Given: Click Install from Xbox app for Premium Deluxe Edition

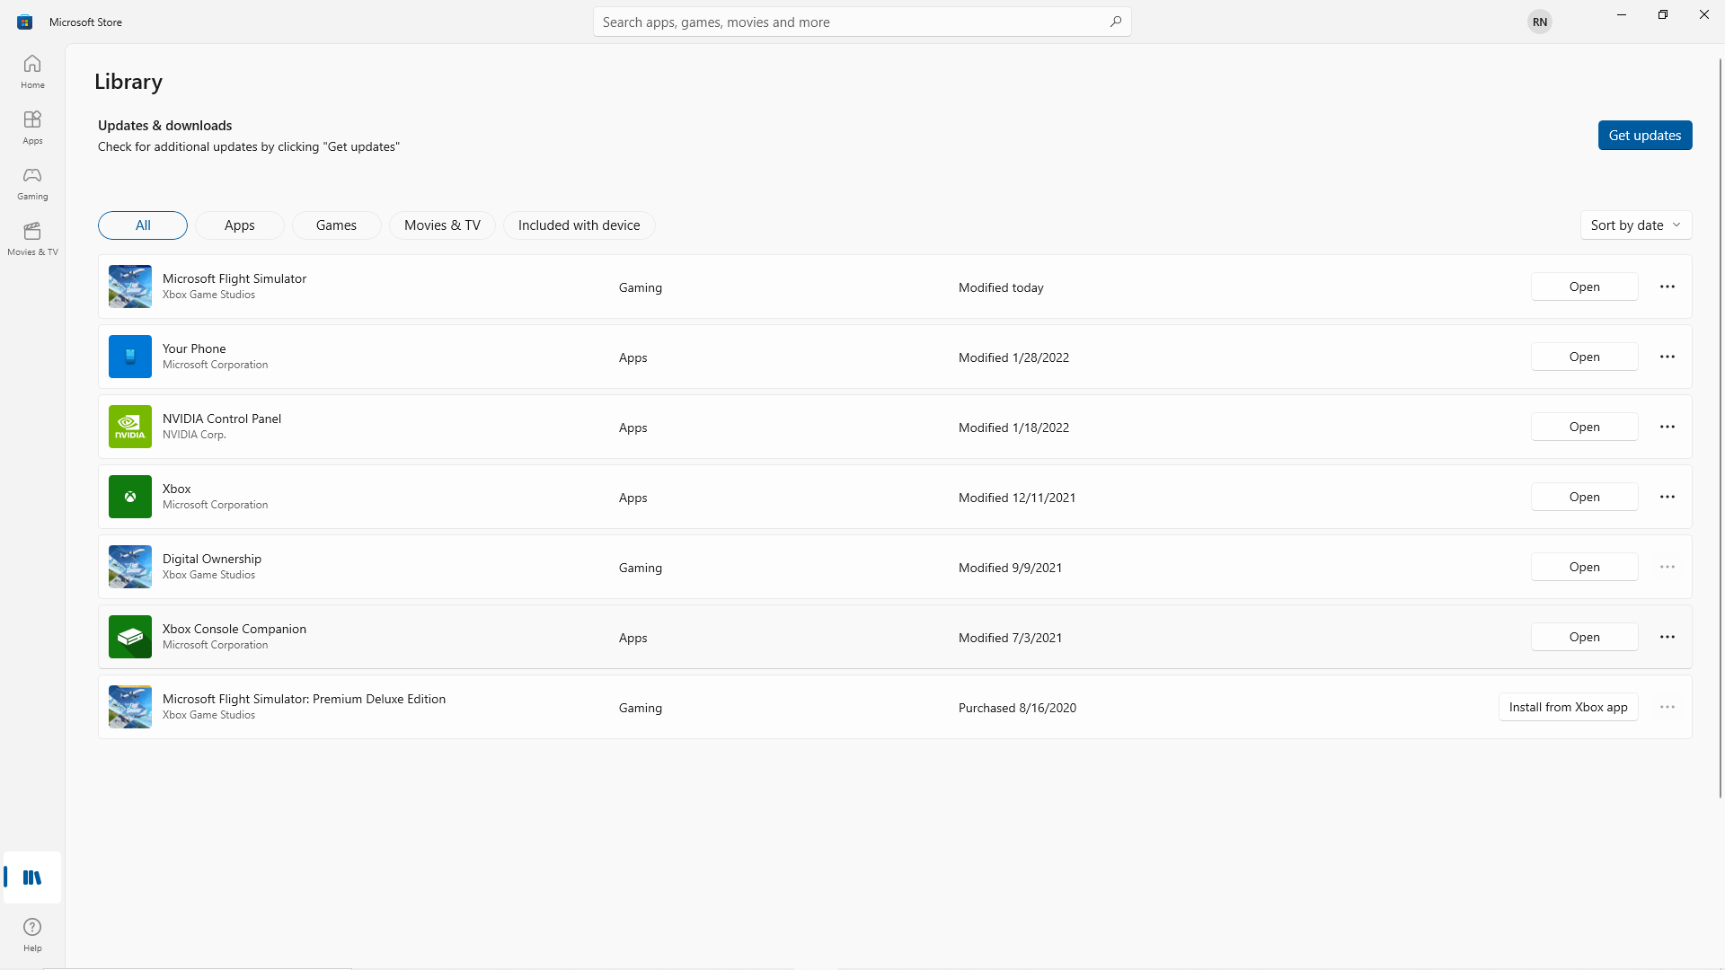Looking at the screenshot, I should 1568,707.
